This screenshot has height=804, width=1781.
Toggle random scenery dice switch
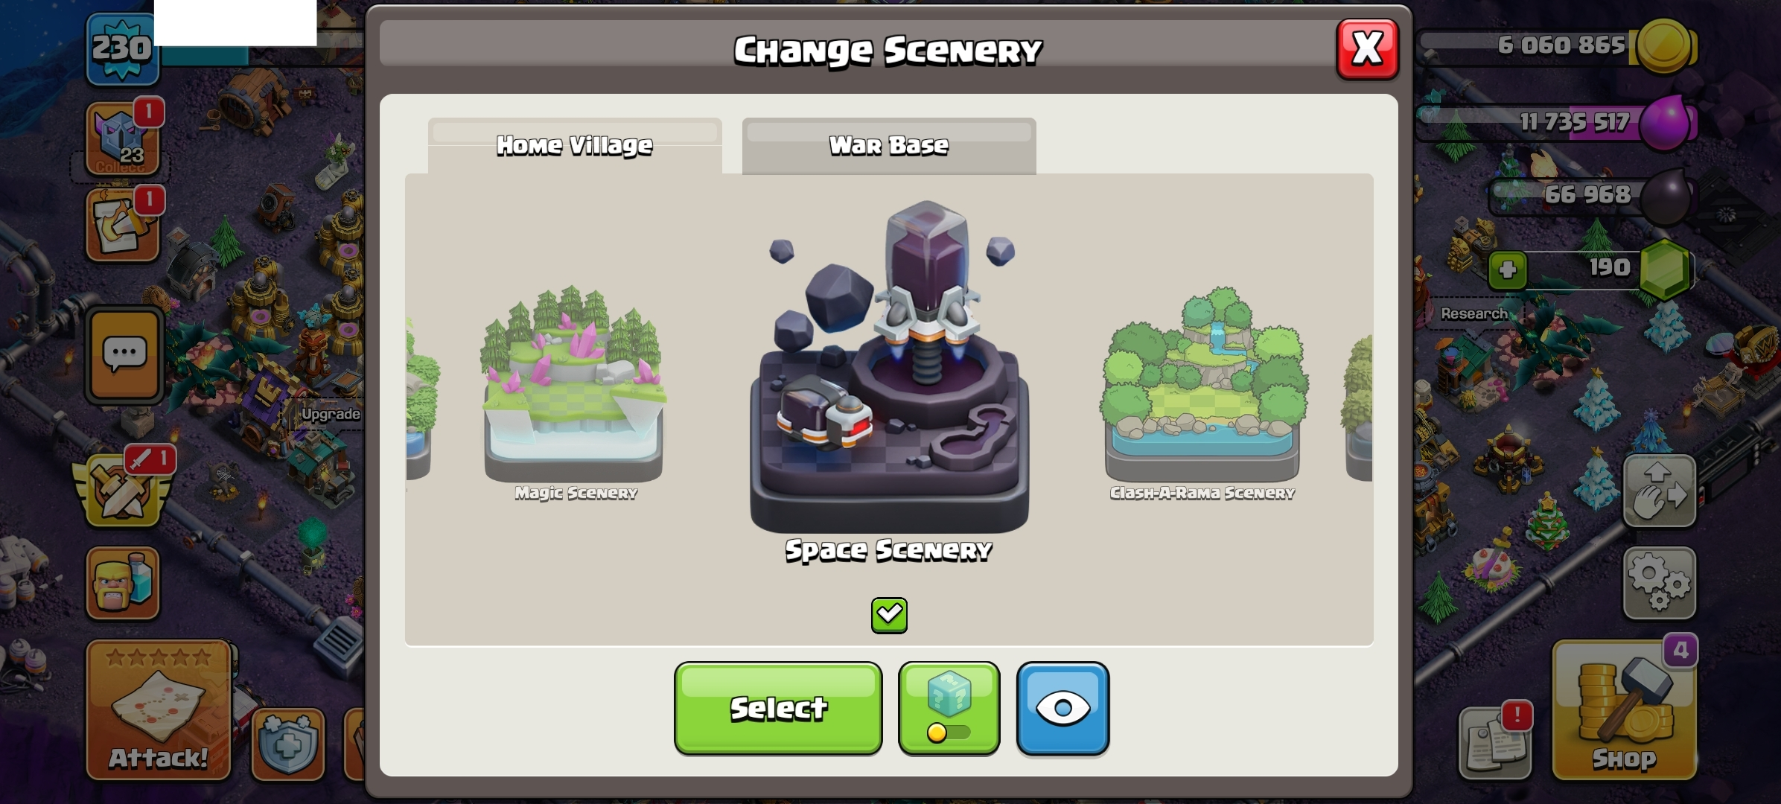[949, 708]
